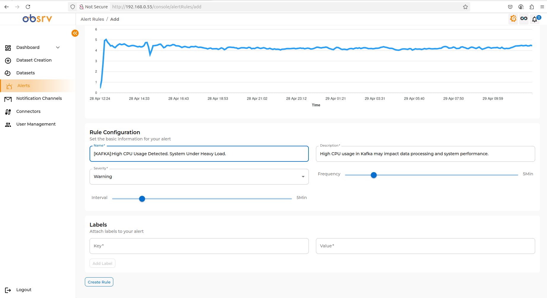Open the browser hamburger menu
The width and height of the screenshot is (547, 298).
(542, 7)
